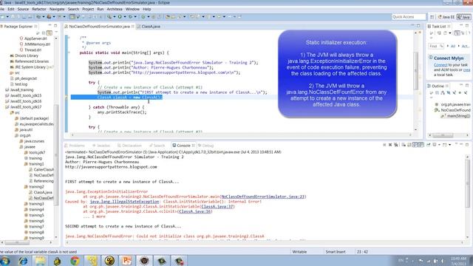Click Clear Console icon
The width and height of the screenshot is (473, 266).
tap(404, 145)
